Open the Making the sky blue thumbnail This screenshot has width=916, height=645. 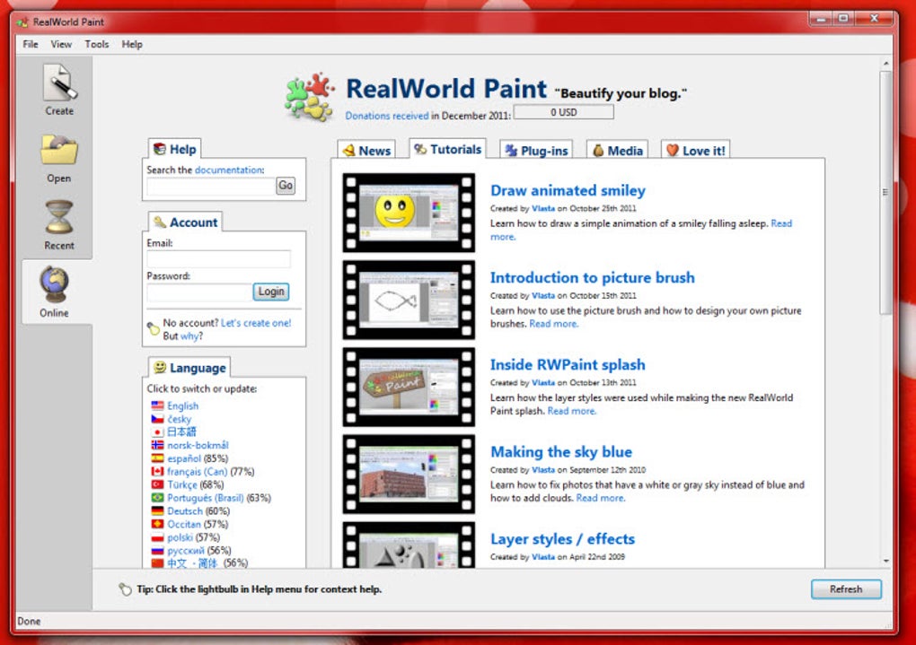pos(409,474)
